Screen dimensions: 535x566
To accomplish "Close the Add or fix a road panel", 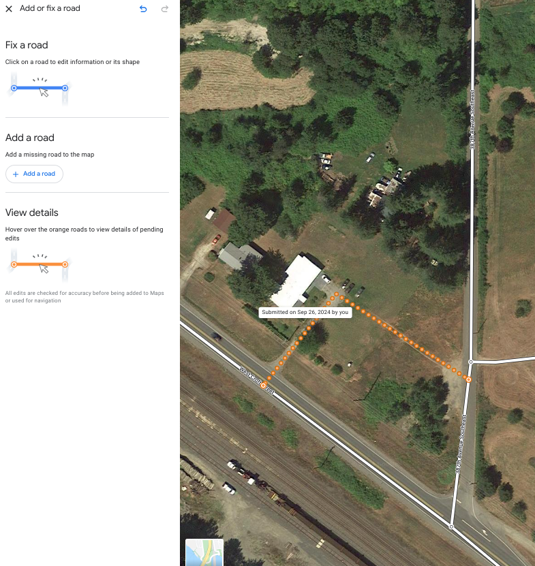I will [9, 9].
